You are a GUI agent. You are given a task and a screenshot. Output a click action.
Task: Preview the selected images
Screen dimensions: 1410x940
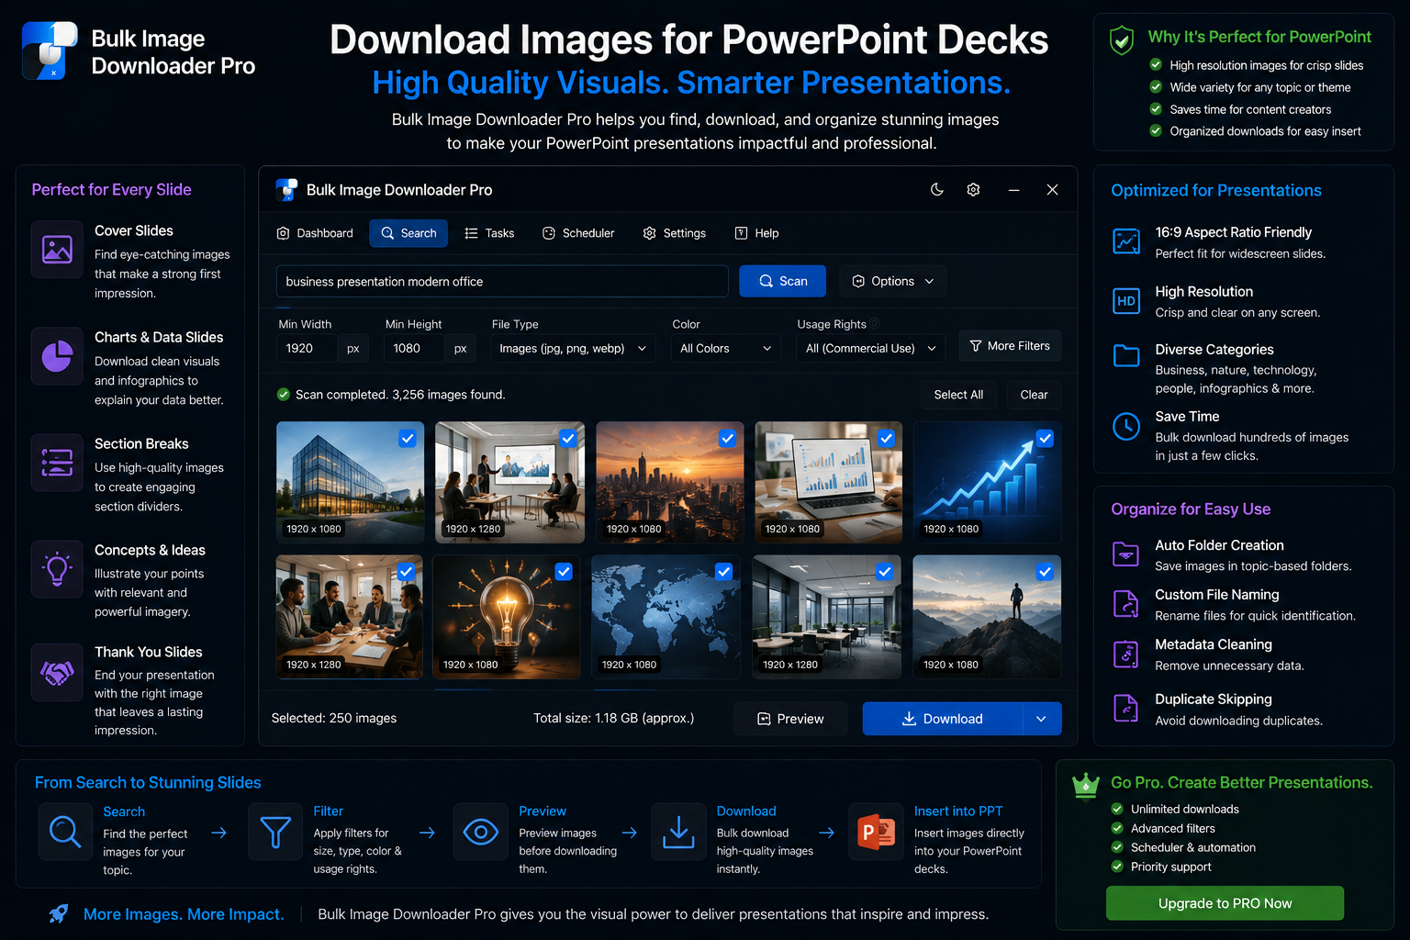point(790,719)
